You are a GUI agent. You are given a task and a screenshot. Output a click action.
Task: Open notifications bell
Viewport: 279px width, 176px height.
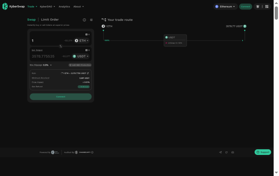(258, 6)
